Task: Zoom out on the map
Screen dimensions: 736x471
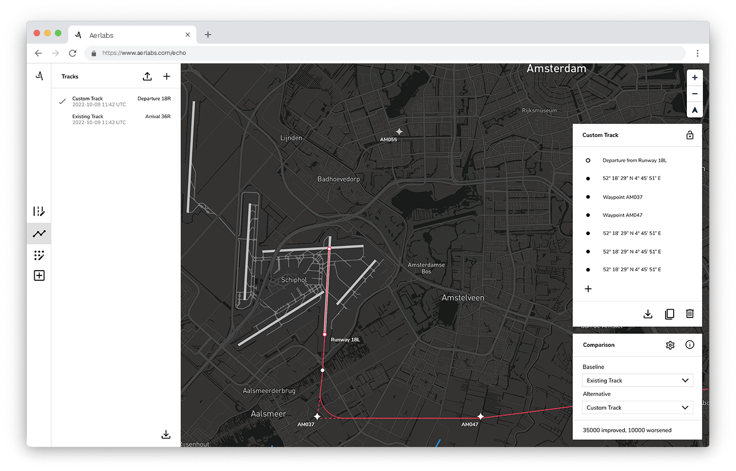Action: [694, 94]
